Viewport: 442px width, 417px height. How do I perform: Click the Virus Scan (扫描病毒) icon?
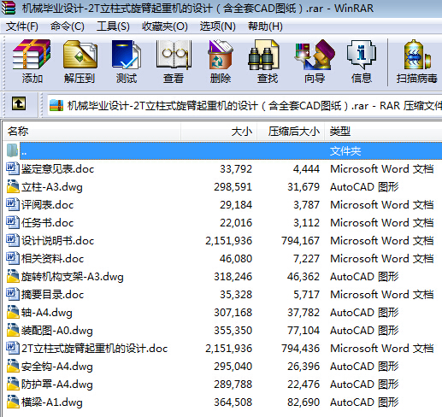pyautogui.click(x=417, y=55)
